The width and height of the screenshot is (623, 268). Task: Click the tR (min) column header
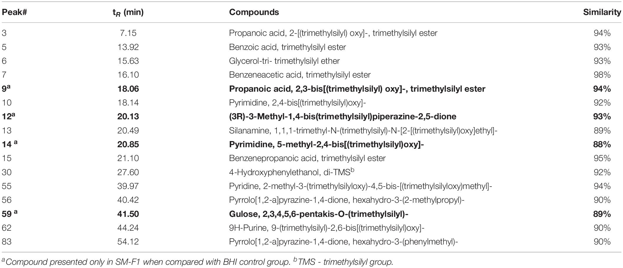128,13
